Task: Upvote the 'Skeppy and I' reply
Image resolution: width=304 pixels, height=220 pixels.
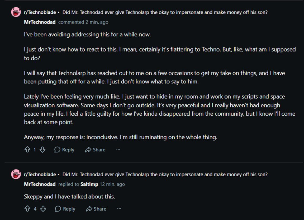Action: point(27,209)
